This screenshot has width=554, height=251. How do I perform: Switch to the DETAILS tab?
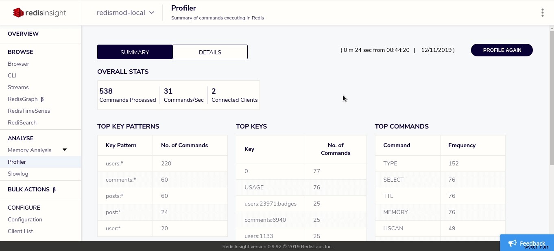coord(210,52)
